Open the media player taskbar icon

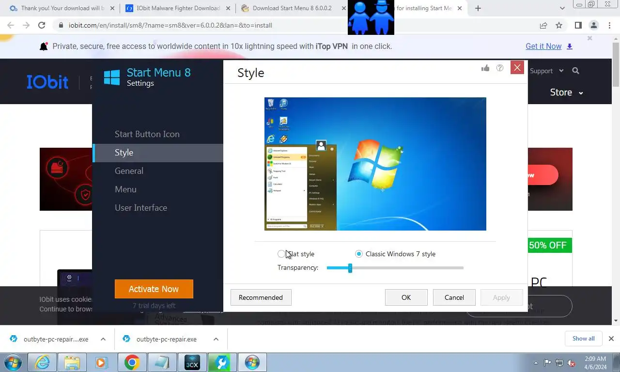click(101, 362)
